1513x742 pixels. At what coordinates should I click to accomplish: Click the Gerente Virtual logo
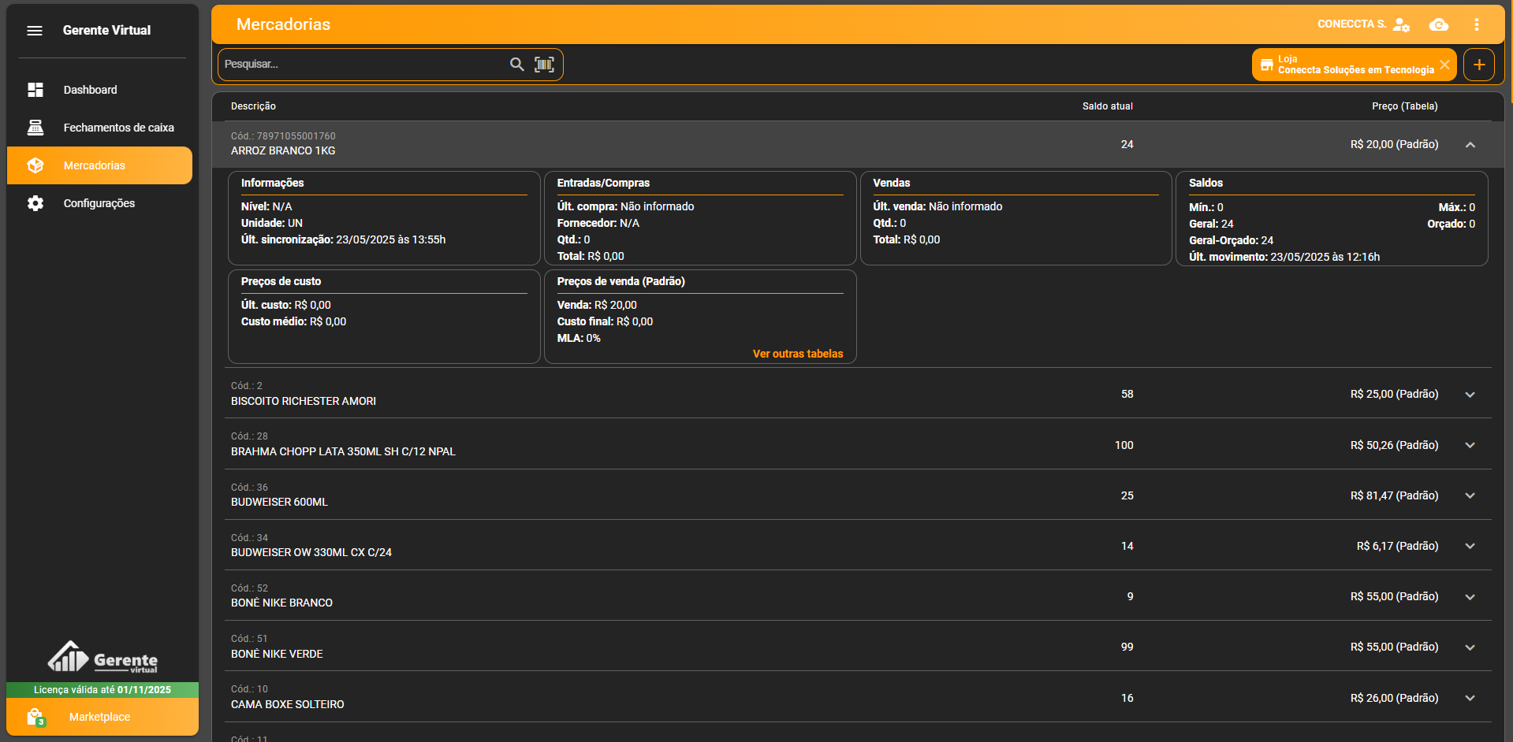point(102,657)
